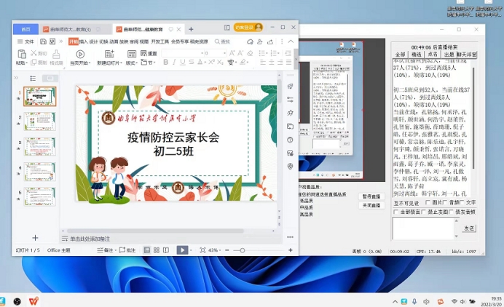Image resolution: width=504 pixels, height=307 pixels.
Task: Expand the 新建幻灯片 dropdown
Action: (x=121, y=63)
